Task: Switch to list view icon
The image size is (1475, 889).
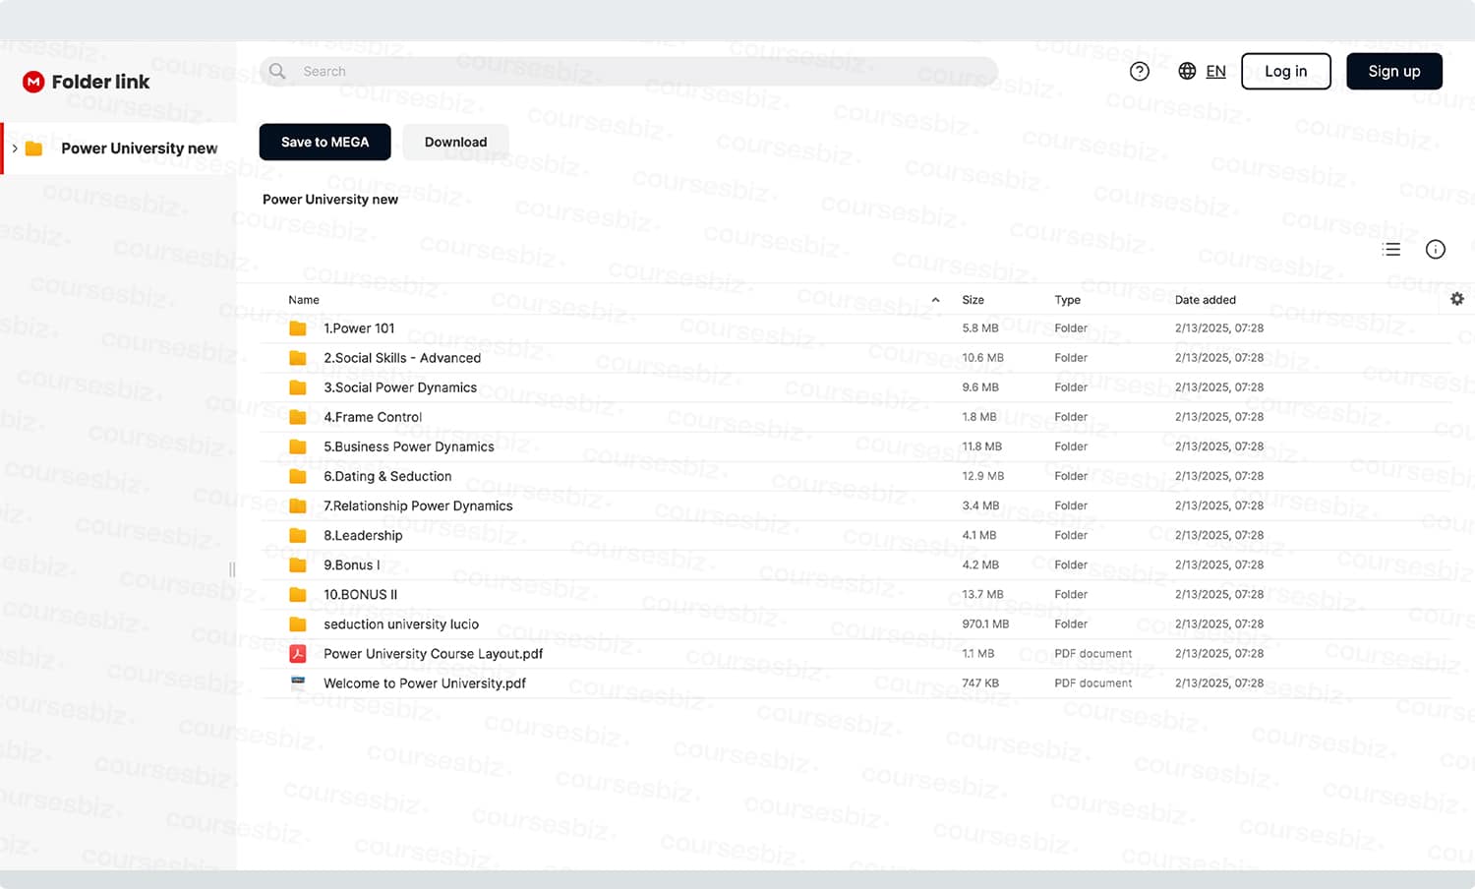Action: pyautogui.click(x=1391, y=250)
